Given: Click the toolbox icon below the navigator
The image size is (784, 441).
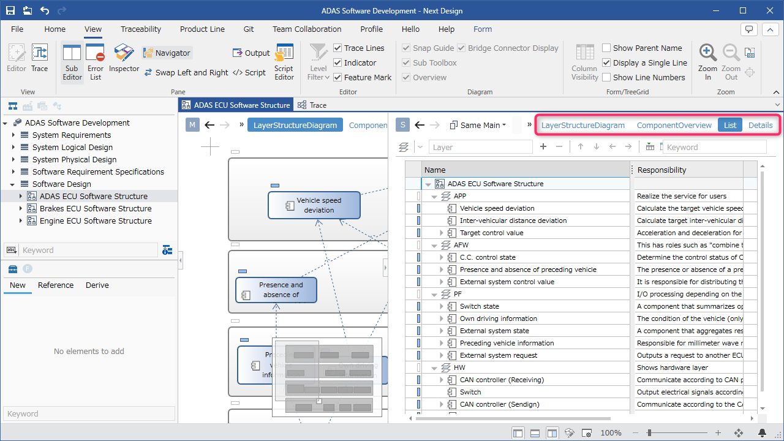Looking at the screenshot, I should (12, 269).
